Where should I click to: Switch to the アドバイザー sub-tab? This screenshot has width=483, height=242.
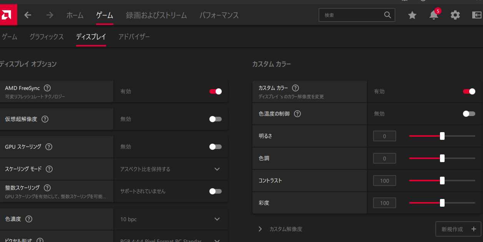click(134, 37)
